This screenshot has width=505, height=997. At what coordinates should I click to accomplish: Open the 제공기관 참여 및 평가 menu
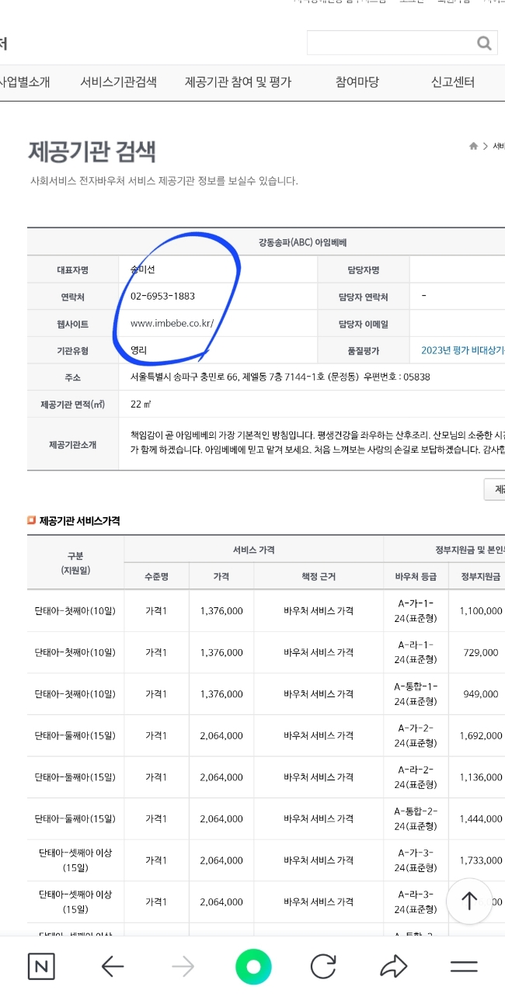pyautogui.click(x=238, y=82)
